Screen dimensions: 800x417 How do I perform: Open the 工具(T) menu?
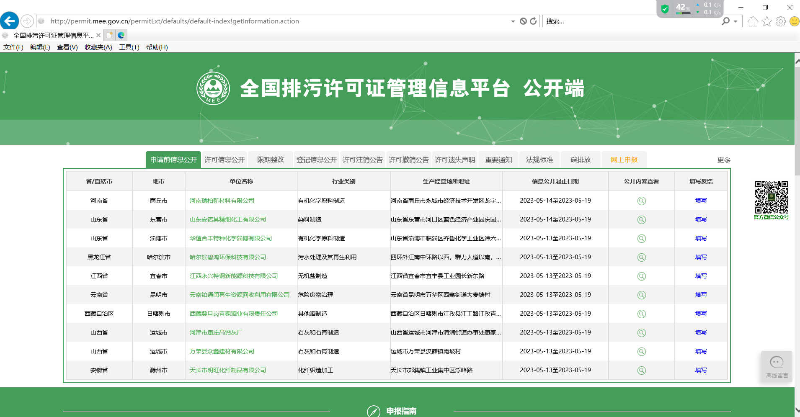pyautogui.click(x=129, y=47)
